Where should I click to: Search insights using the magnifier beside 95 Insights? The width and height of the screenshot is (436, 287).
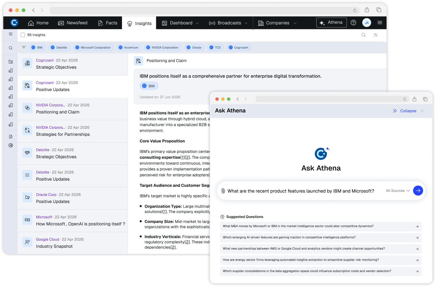(x=364, y=35)
